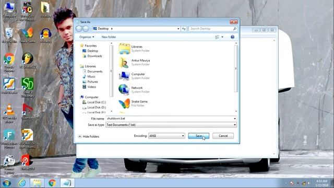
Task: Click the Cancel button
Action: coord(223,136)
